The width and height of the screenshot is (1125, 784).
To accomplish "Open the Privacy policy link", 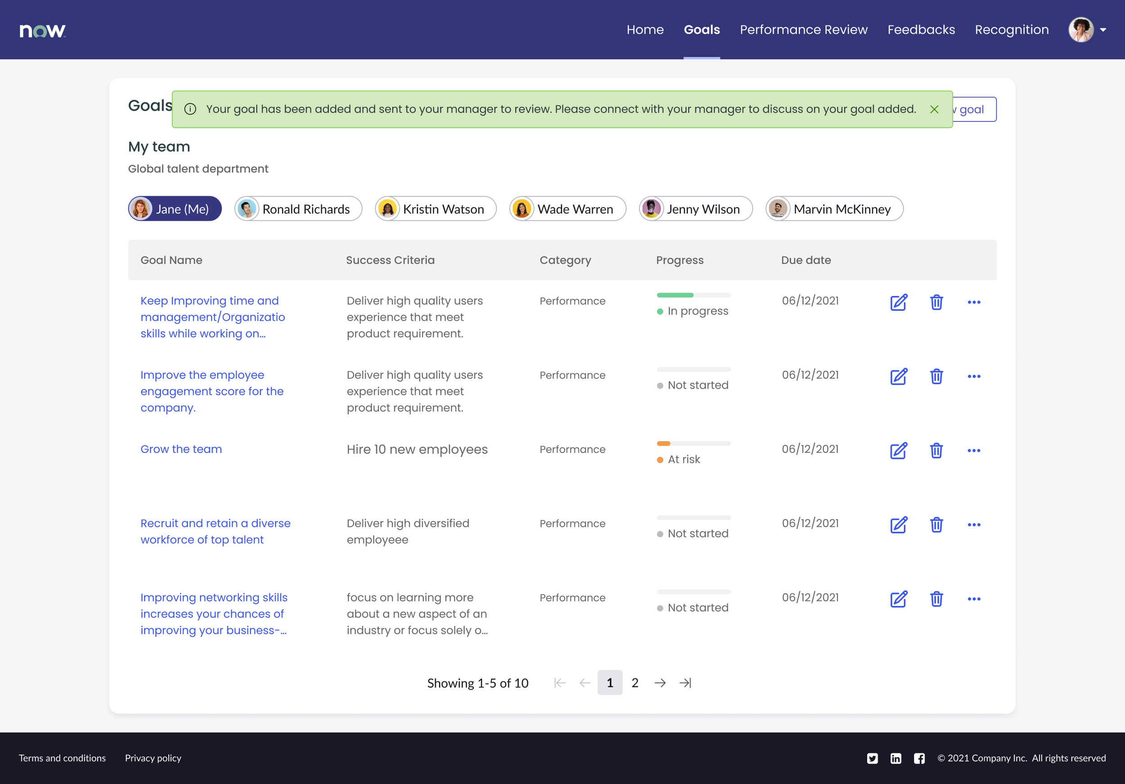I will tap(153, 758).
